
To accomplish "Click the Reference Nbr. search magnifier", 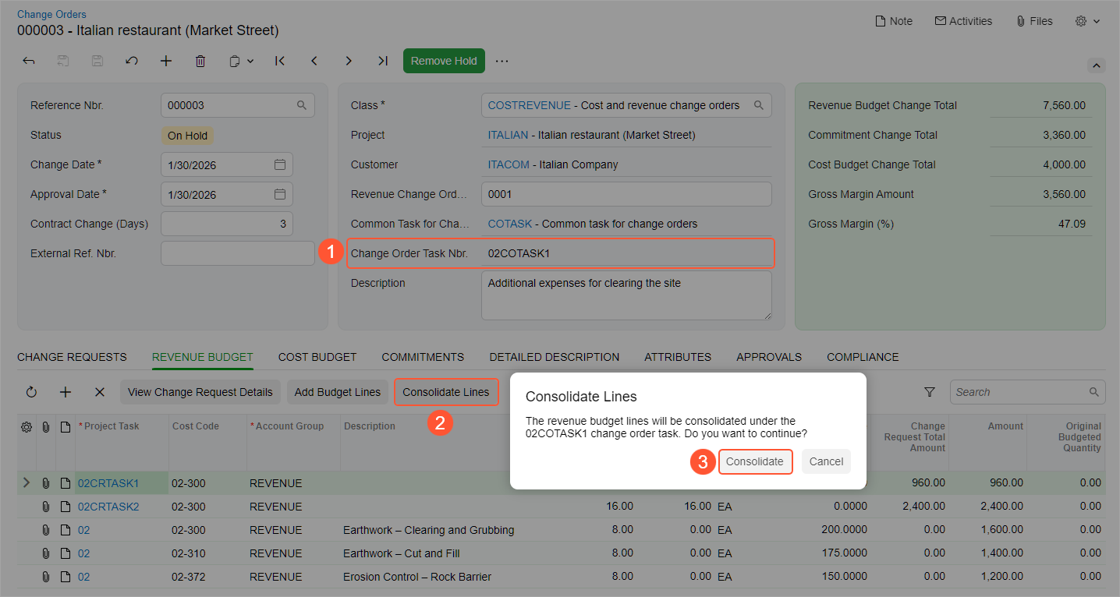I will [x=302, y=105].
